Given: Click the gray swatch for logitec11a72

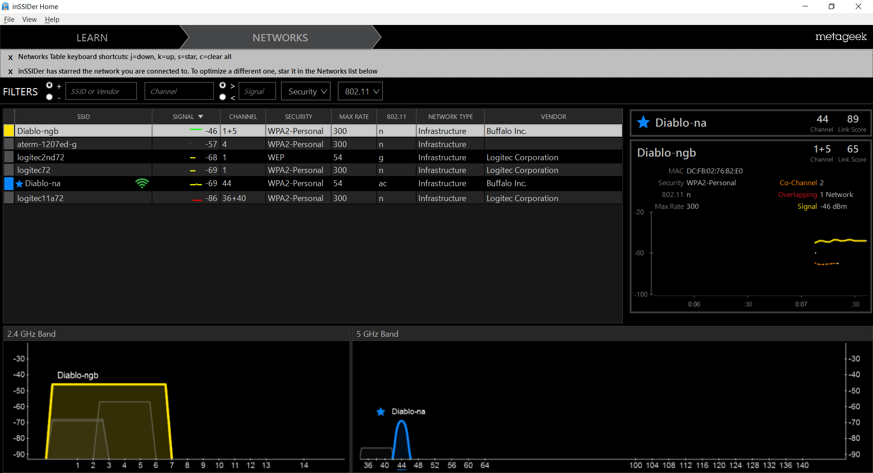Looking at the screenshot, I should [9, 198].
